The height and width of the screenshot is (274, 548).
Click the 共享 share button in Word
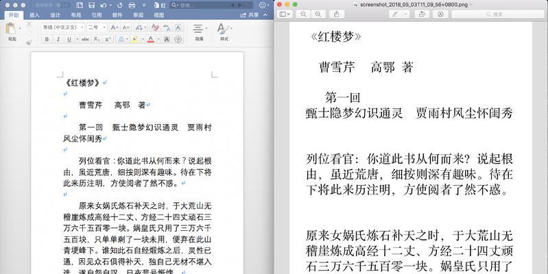coord(250,15)
